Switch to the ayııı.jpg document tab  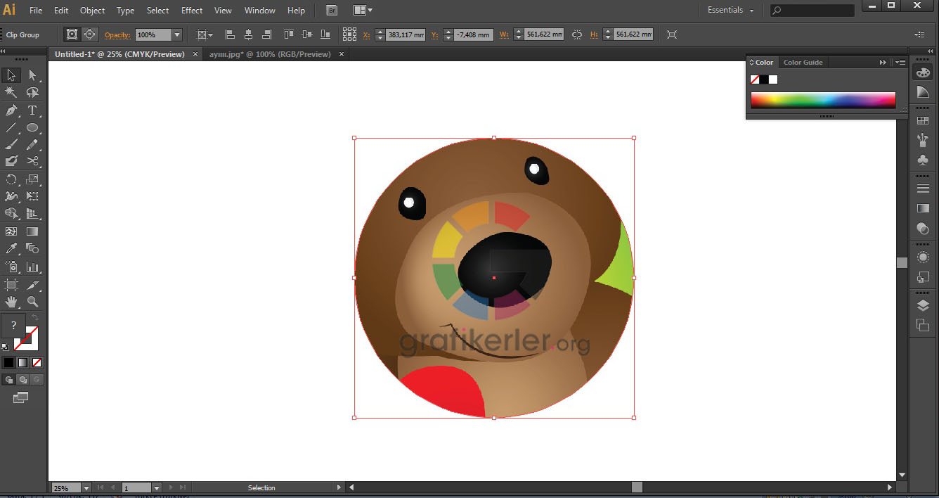[270, 54]
